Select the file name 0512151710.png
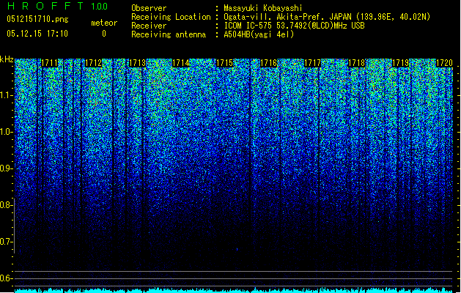 pos(37,19)
